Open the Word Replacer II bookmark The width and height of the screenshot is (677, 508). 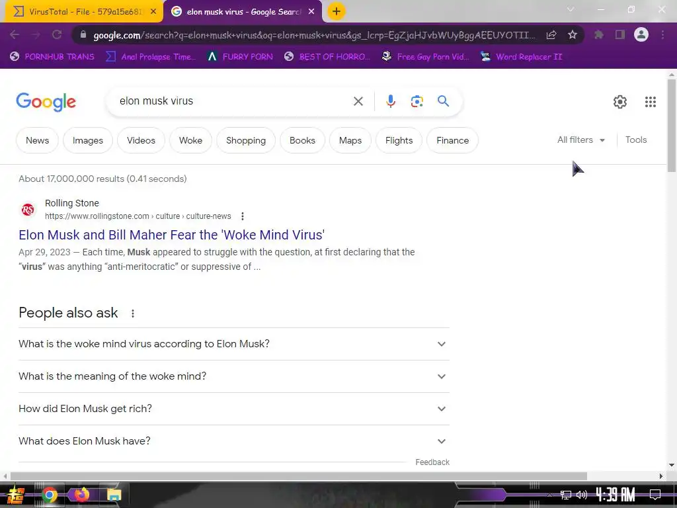[522, 57]
